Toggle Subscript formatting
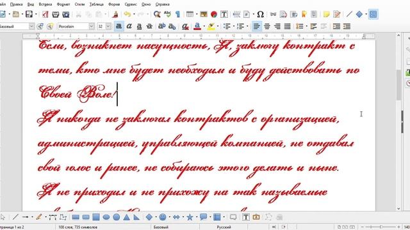410x230 pixels. 172,26
